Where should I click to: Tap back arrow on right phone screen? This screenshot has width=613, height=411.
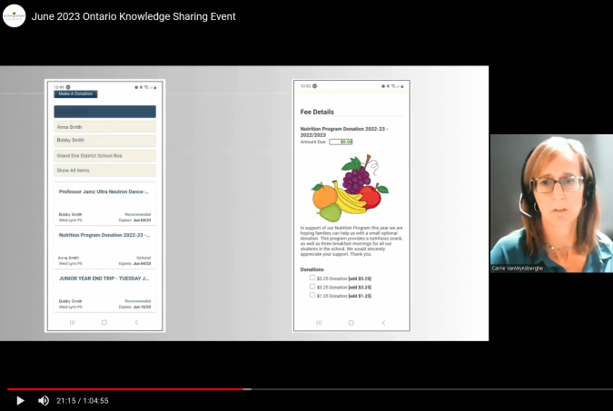(x=383, y=322)
